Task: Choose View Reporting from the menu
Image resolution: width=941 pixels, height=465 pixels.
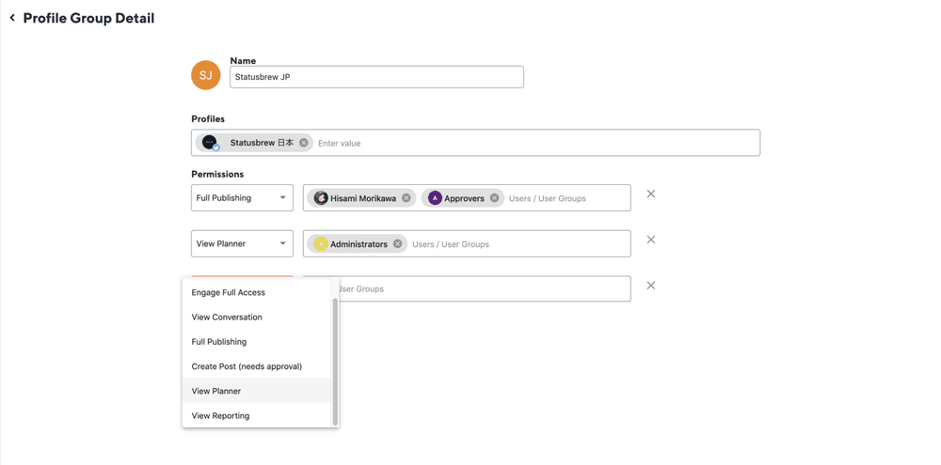Action: pyautogui.click(x=221, y=415)
